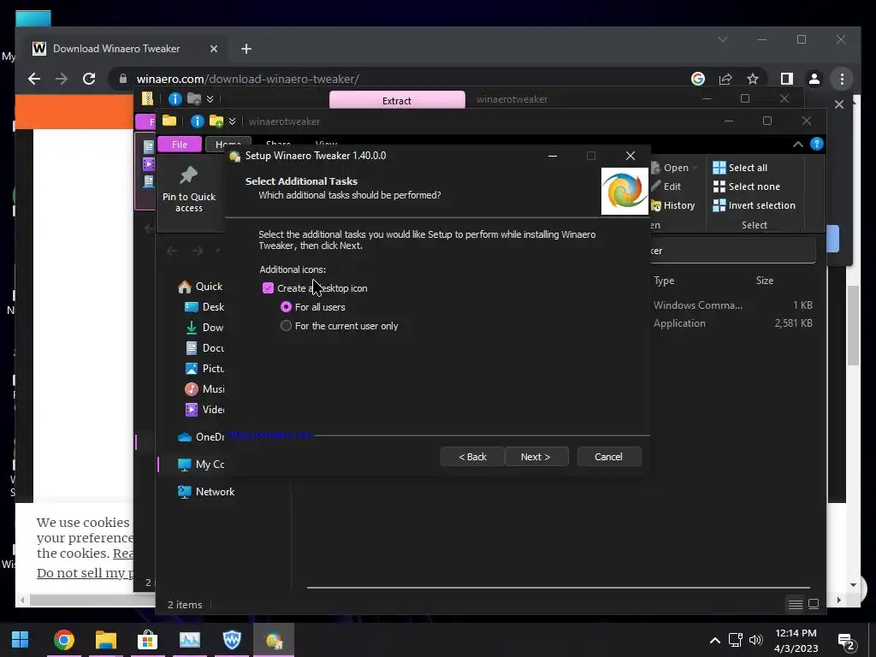Open Desktop in navigation pane
This screenshot has width=876, height=657.
pyautogui.click(x=204, y=307)
